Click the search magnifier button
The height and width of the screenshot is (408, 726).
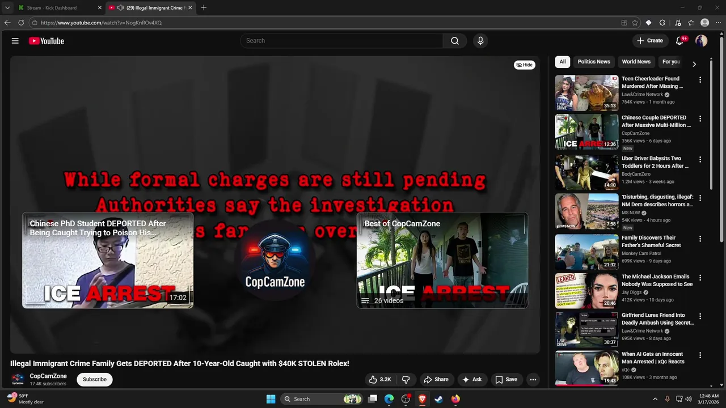coord(455,41)
